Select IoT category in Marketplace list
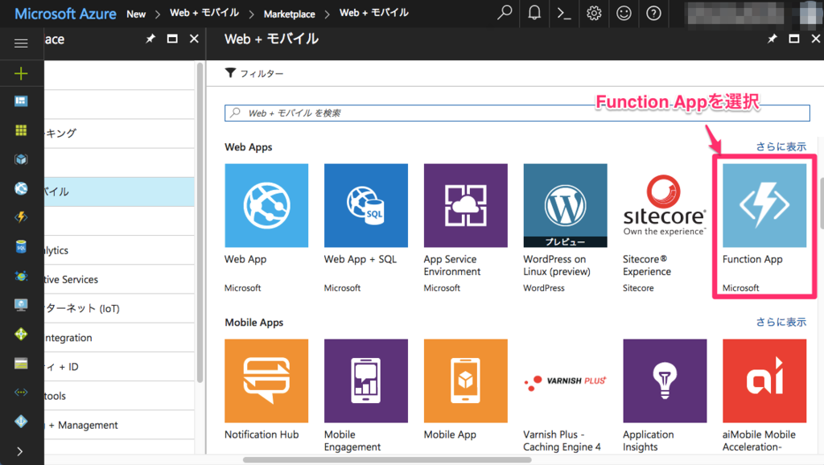Viewport: 824px width, 465px height. 119,308
